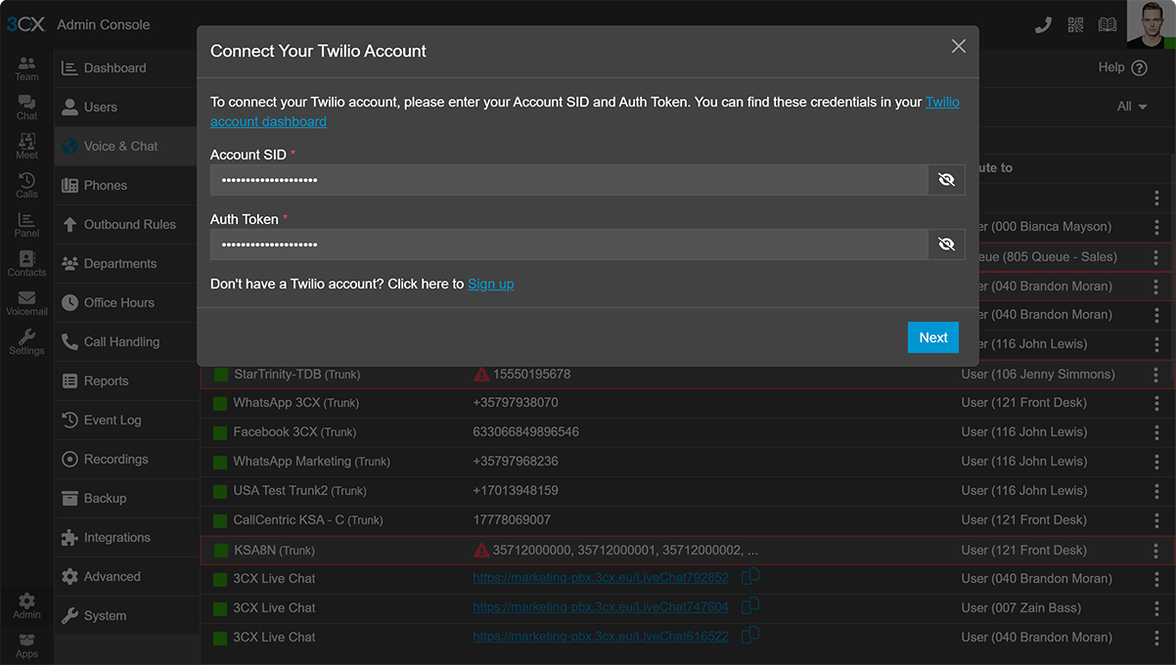Open System menu item
The image size is (1176, 665).
point(126,616)
